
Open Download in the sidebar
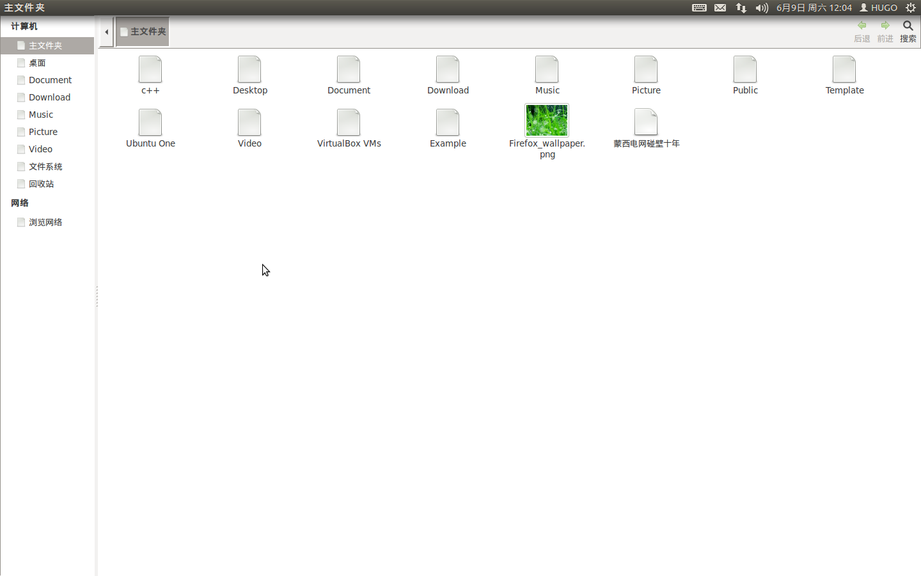tap(47, 97)
